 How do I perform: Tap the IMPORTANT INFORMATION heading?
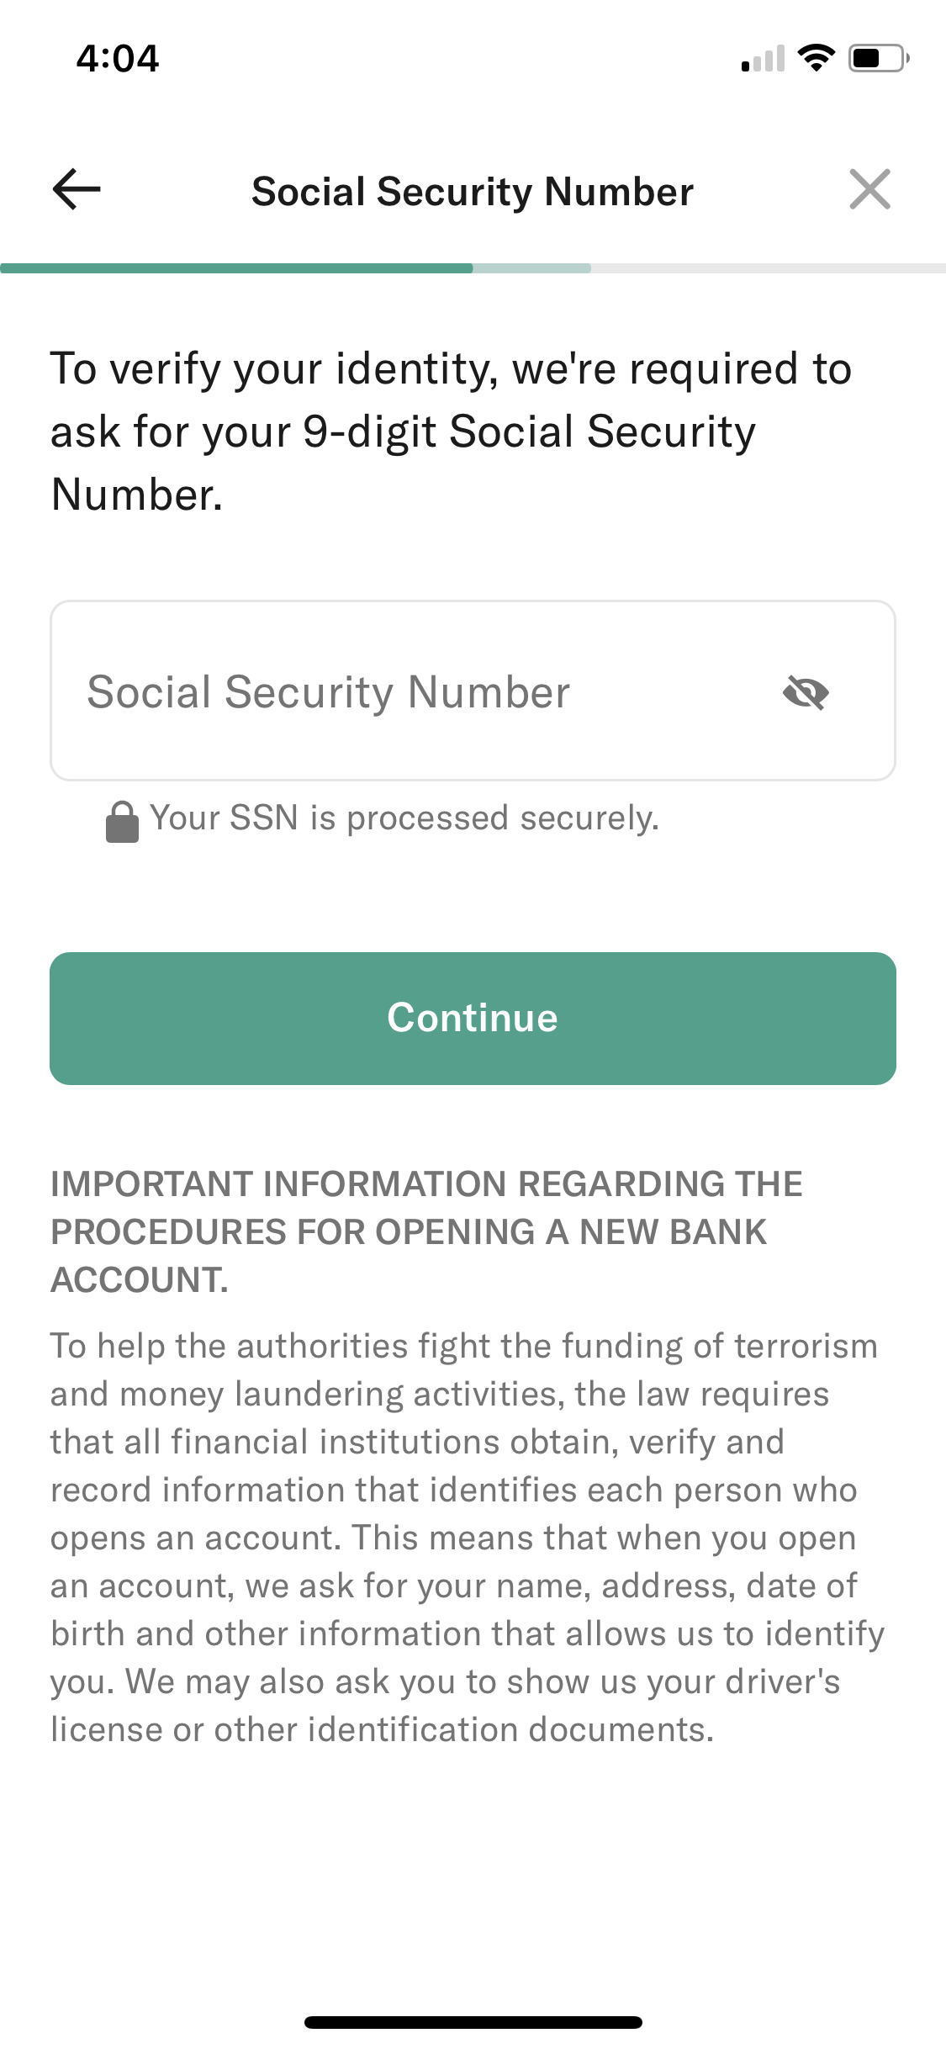coord(426,1232)
